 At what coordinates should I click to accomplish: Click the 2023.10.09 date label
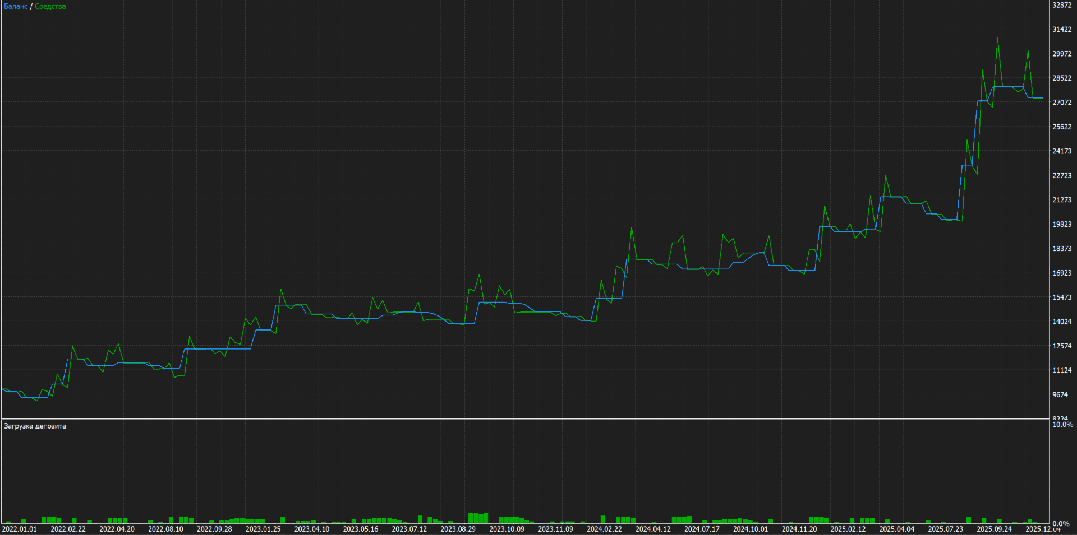[x=507, y=529]
